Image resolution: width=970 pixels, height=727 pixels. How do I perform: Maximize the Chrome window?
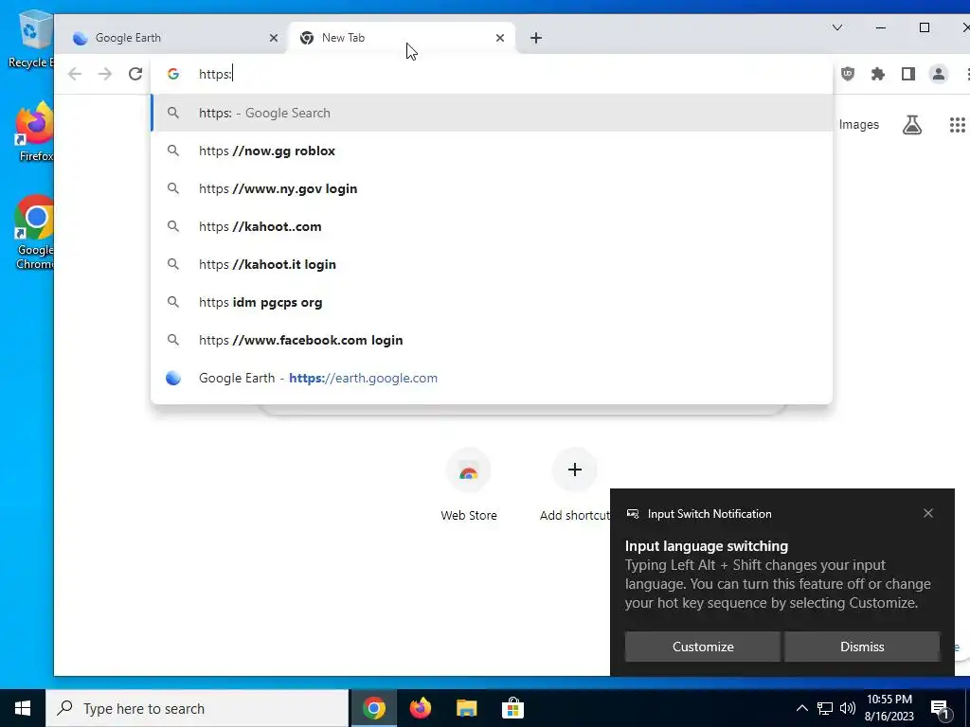coord(925,27)
